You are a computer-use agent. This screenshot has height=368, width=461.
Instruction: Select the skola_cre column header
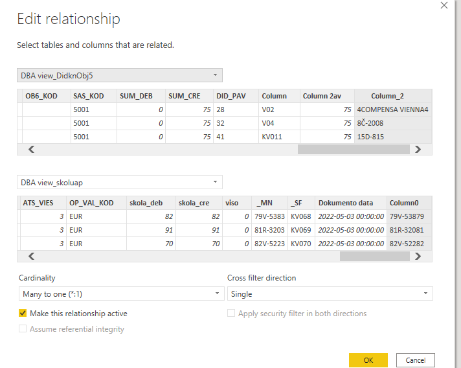(199, 203)
